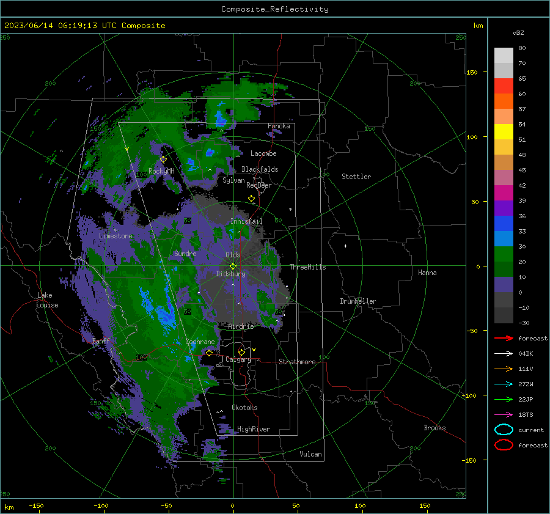The image size is (550, 514).
Task: Click the Airdrie city label
Action: [241, 326]
